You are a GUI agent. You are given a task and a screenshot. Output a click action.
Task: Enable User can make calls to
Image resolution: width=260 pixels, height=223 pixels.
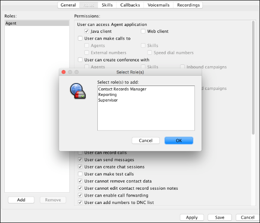[x=80, y=38]
